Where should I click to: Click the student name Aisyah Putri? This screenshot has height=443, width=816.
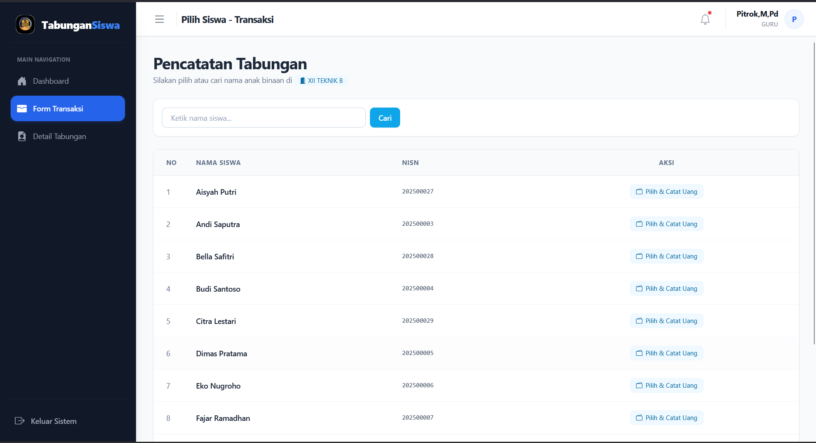pos(216,192)
